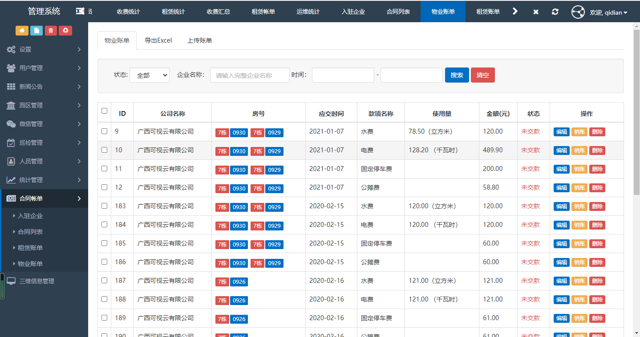Click the tab-scroll-left icon beside 管理系统 title
Image resolution: width=640 pixels, height=337 pixels.
pos(81,11)
